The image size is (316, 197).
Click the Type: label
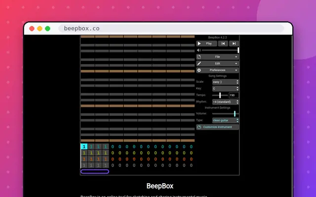tap(199, 120)
